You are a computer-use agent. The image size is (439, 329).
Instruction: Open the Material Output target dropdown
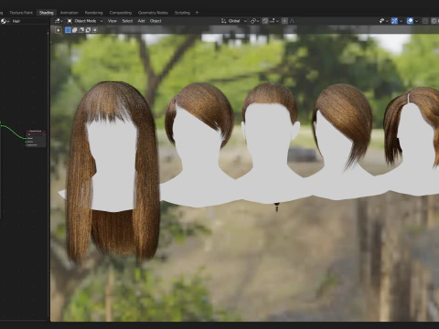click(x=36, y=134)
